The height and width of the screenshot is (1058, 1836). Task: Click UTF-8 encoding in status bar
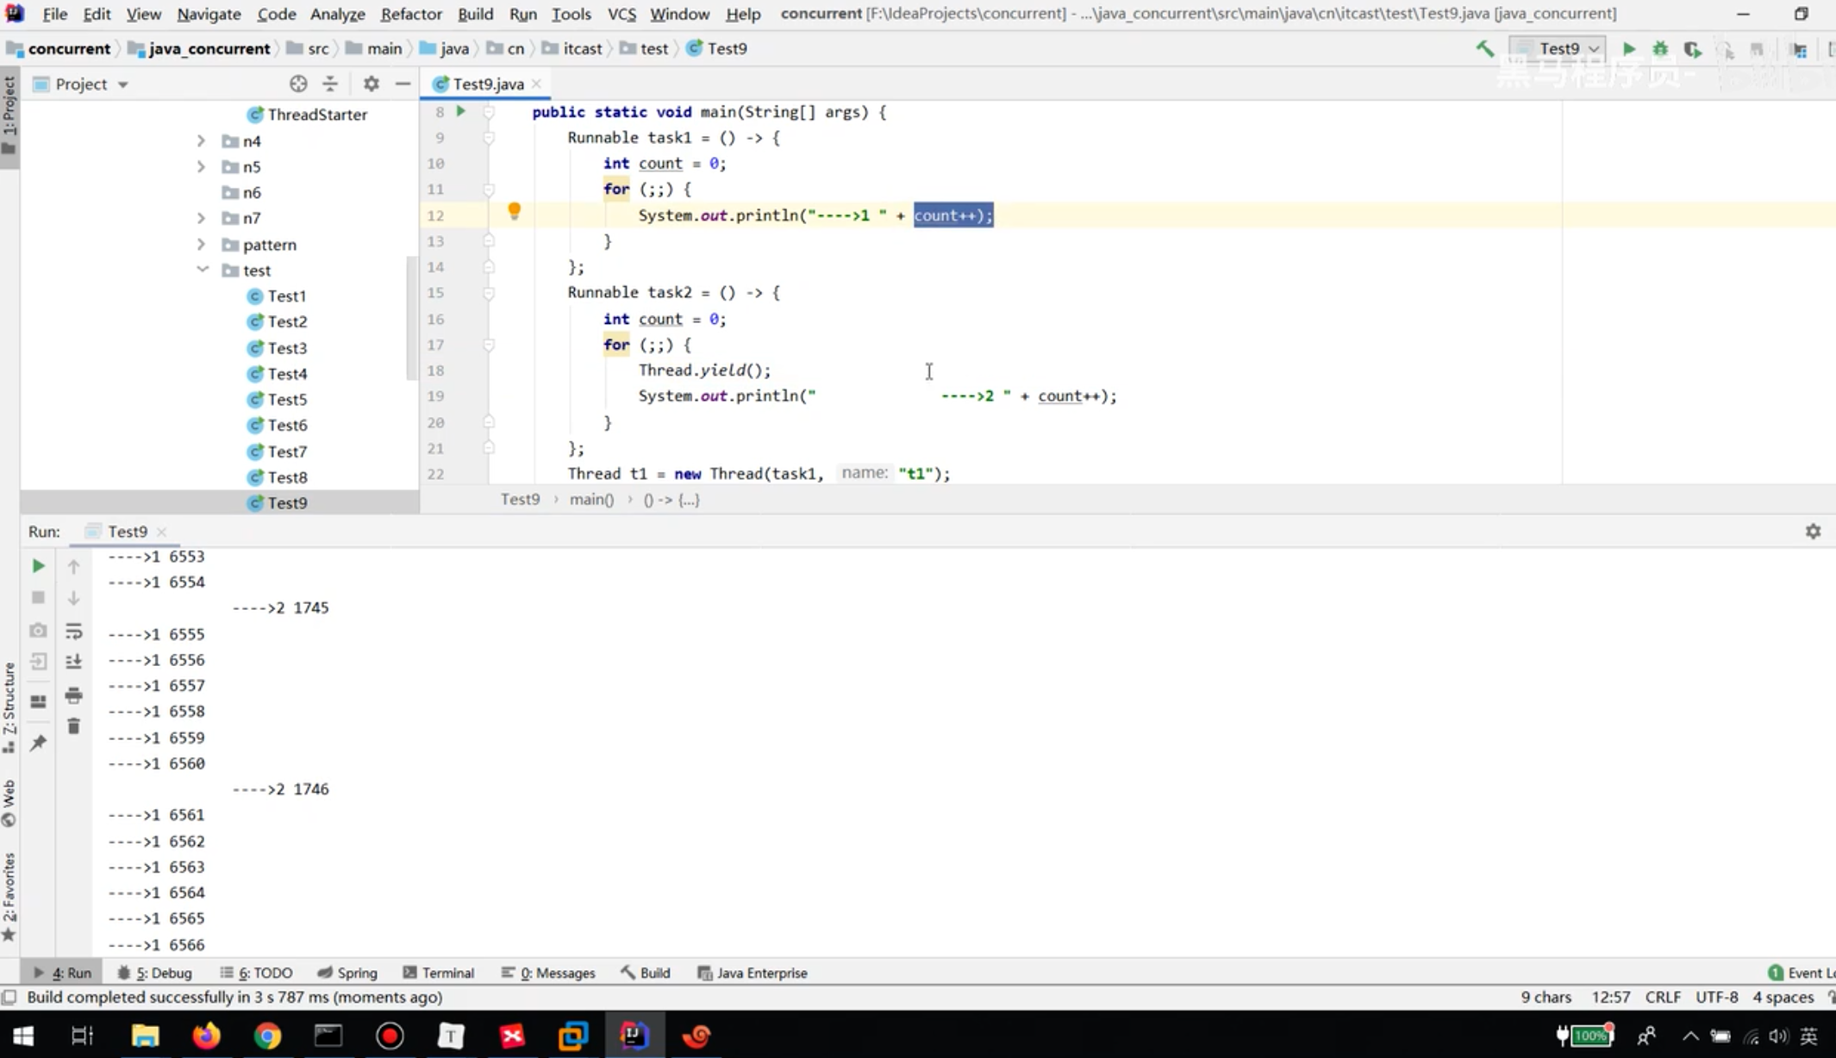pyautogui.click(x=1716, y=997)
